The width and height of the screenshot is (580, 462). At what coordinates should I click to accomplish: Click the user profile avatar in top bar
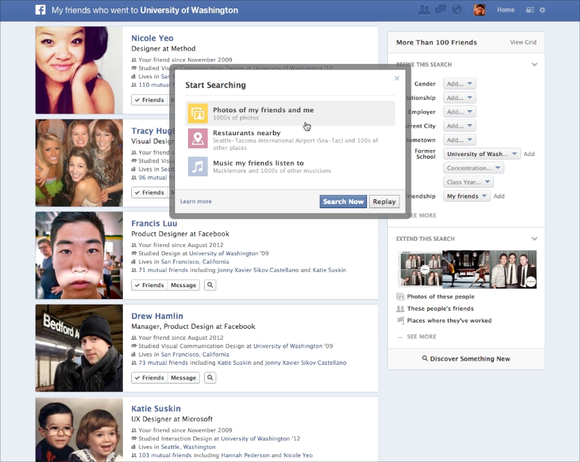click(x=479, y=10)
